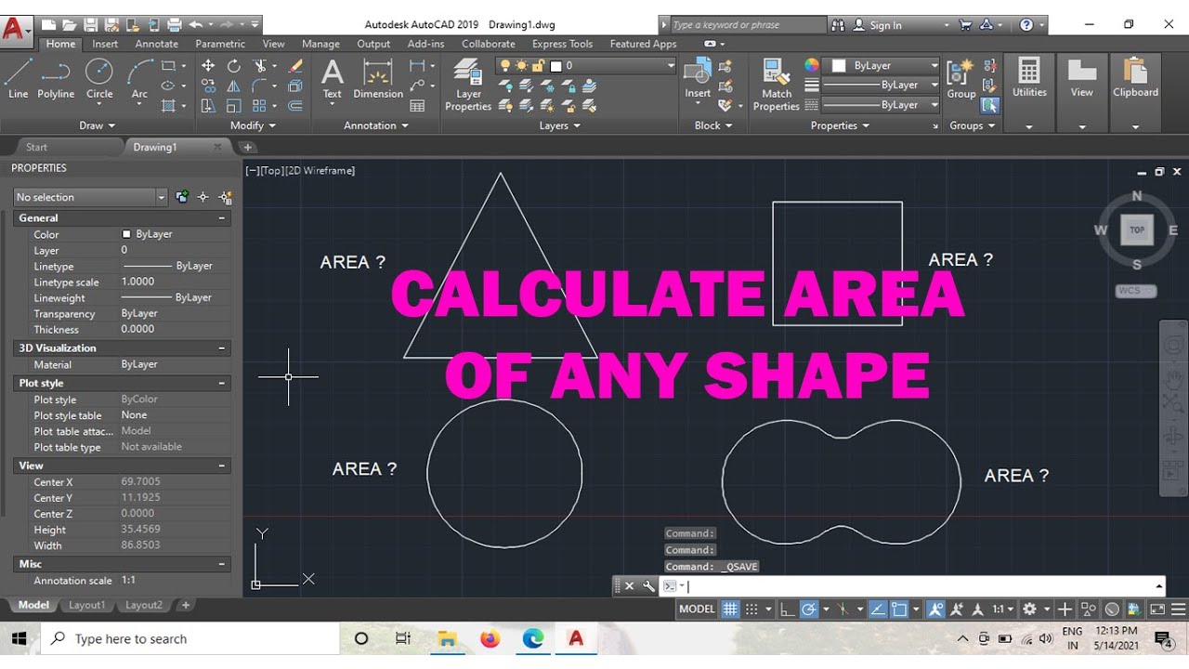Select the Arc tool
Image resolution: width=1189 pixels, height=669 pixels.
[139, 78]
